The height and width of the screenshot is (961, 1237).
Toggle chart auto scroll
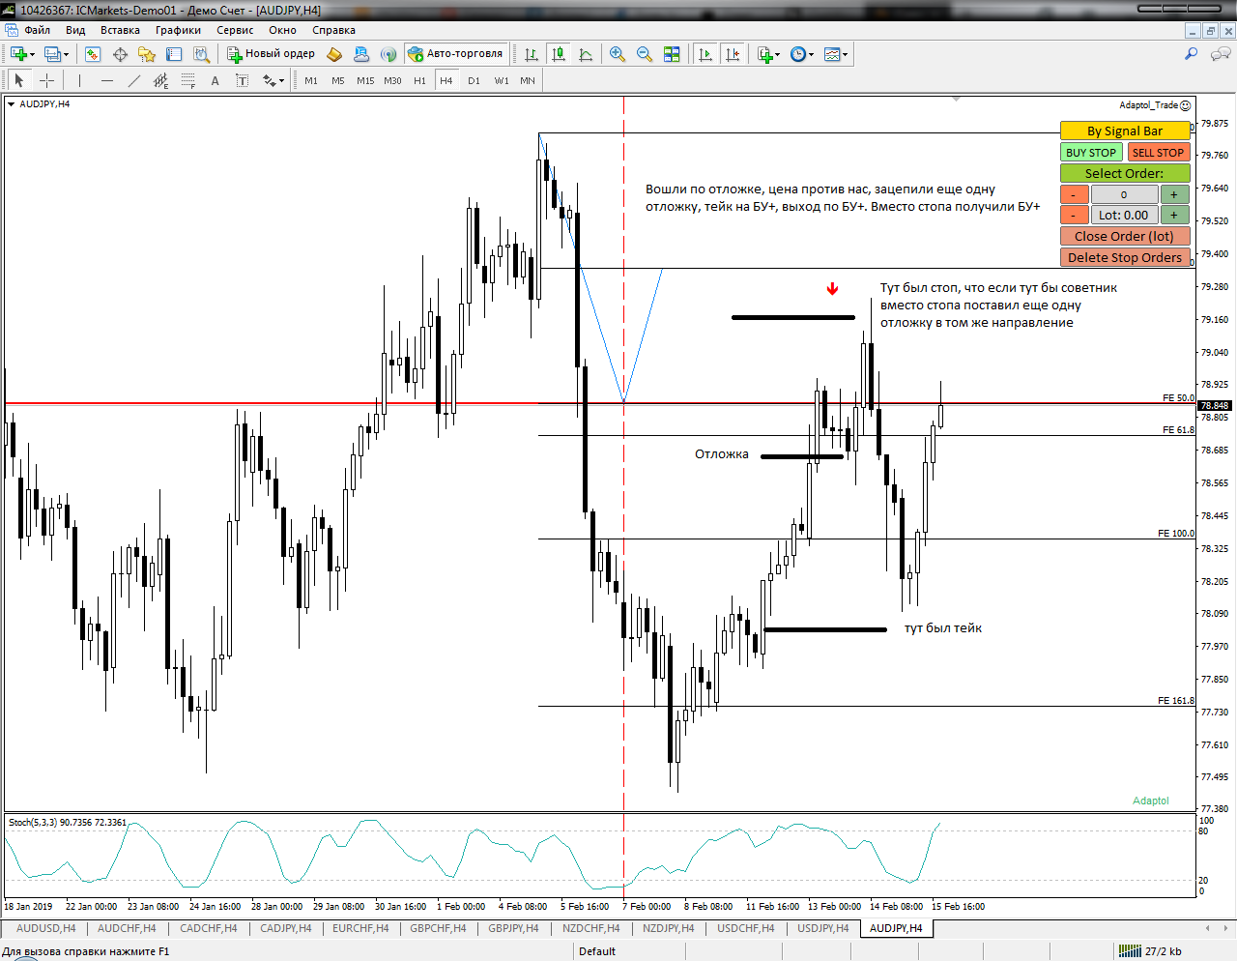point(705,54)
